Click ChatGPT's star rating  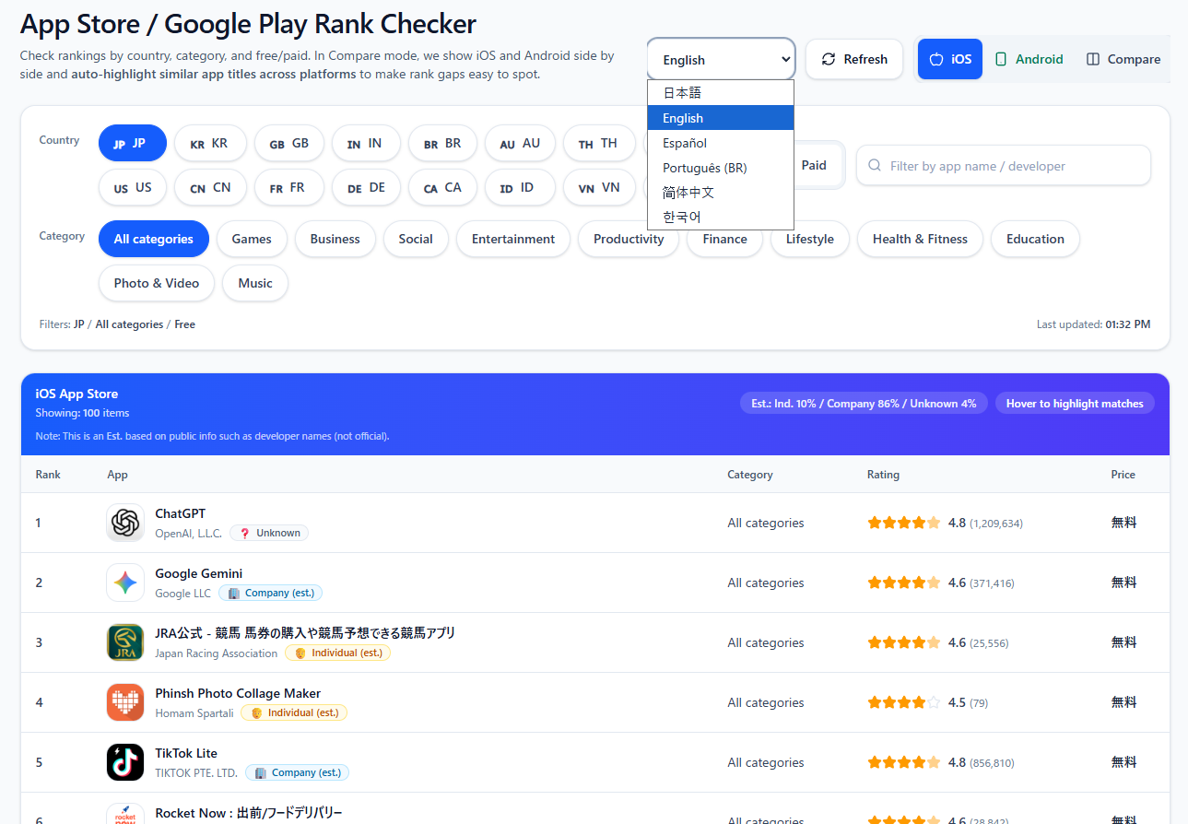click(x=903, y=523)
